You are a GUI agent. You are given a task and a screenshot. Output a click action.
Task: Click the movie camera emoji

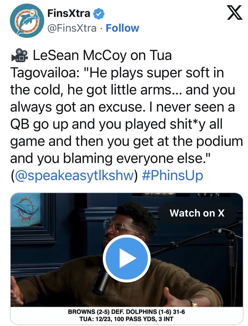pyautogui.click(x=20, y=55)
